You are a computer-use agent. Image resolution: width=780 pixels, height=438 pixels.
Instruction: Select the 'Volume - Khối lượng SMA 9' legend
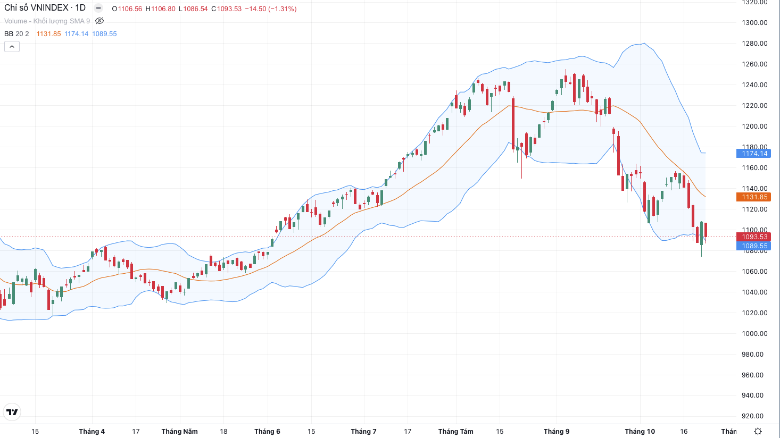[x=47, y=21]
